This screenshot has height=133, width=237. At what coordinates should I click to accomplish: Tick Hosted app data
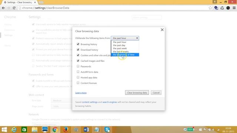(78, 77)
